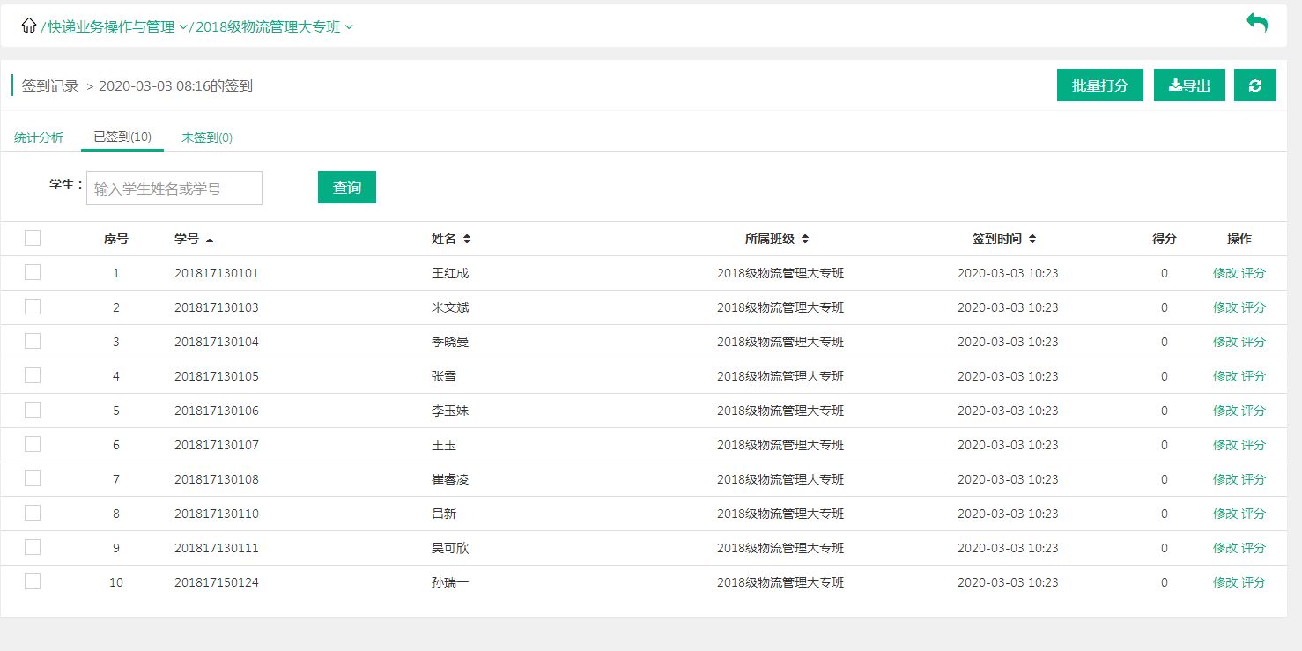This screenshot has width=1302, height=651.
Task: Click the home icon in breadcrumb
Action: [29, 26]
